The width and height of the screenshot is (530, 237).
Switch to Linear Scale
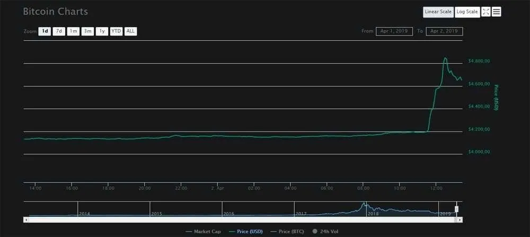(x=438, y=12)
